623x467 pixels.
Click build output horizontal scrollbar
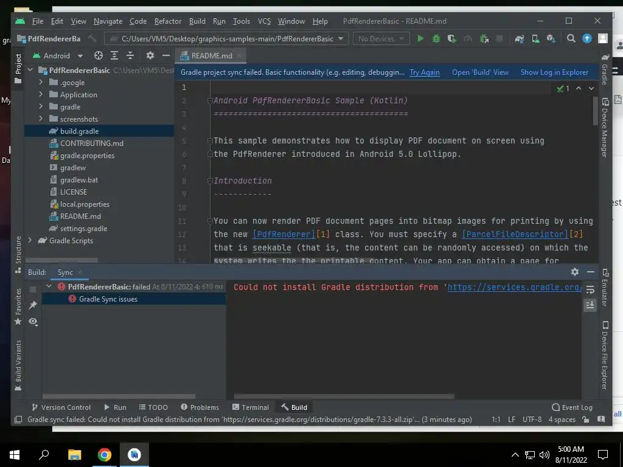344,396
